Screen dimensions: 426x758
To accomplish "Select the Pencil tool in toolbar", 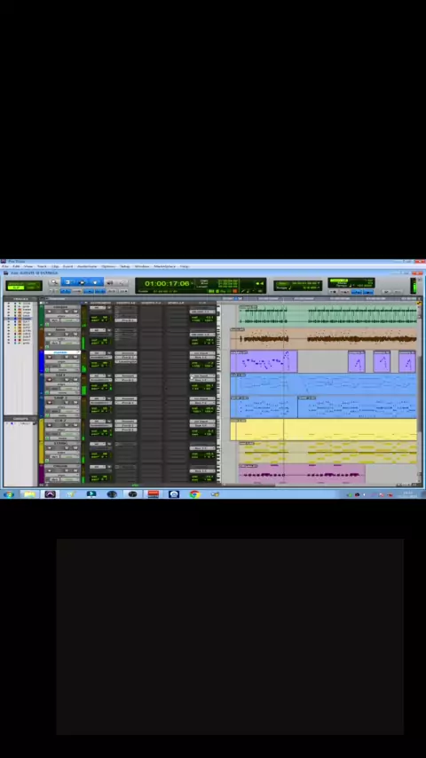I will pos(122,282).
